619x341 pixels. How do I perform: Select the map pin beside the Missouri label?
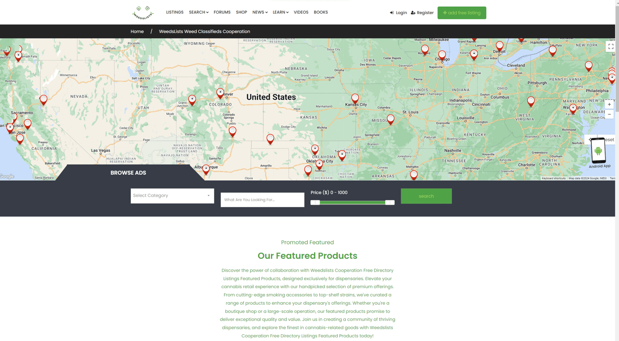(x=391, y=120)
